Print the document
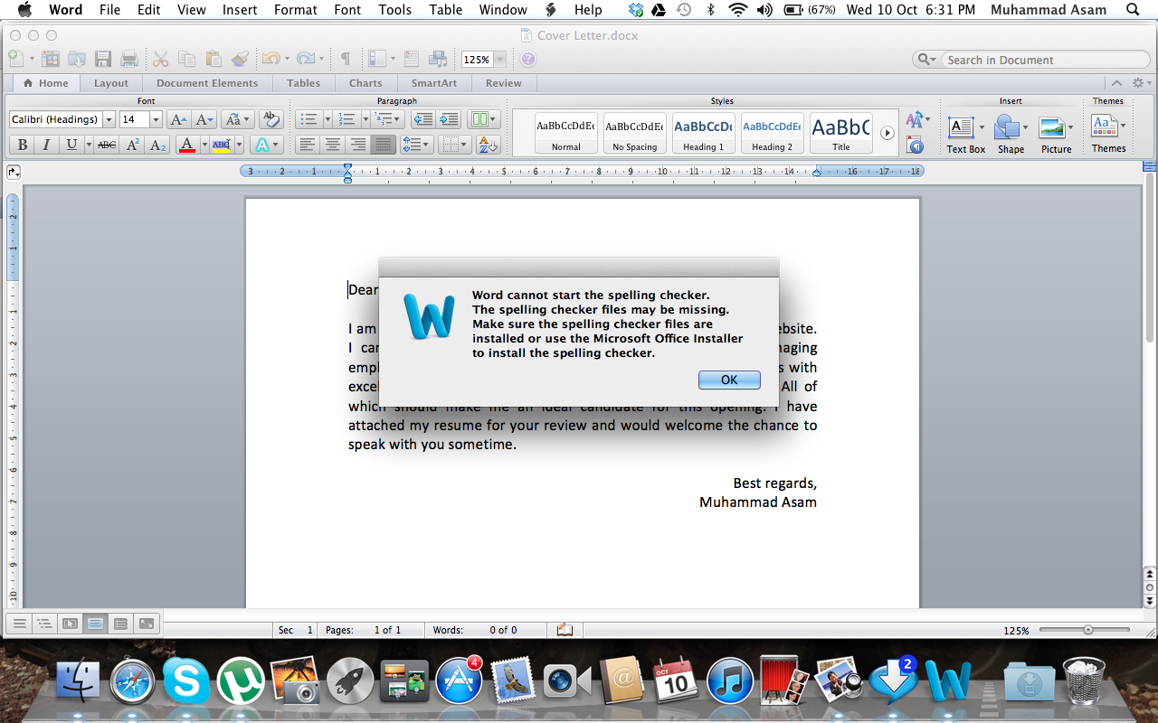This screenshot has width=1158, height=723. click(x=129, y=60)
